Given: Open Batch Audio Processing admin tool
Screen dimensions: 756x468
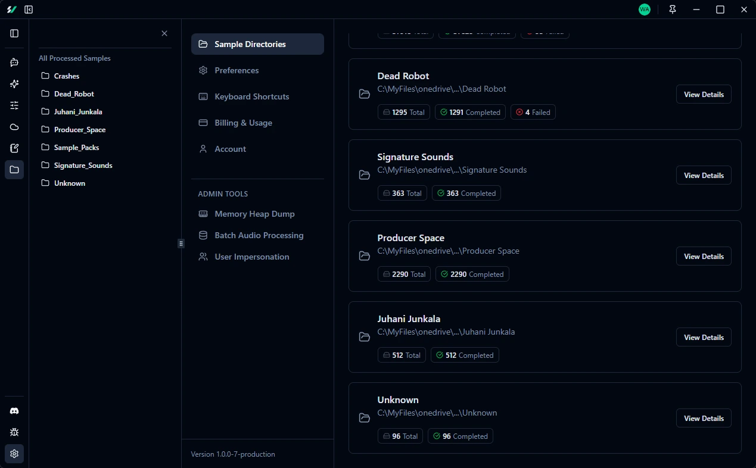Looking at the screenshot, I should click(259, 235).
